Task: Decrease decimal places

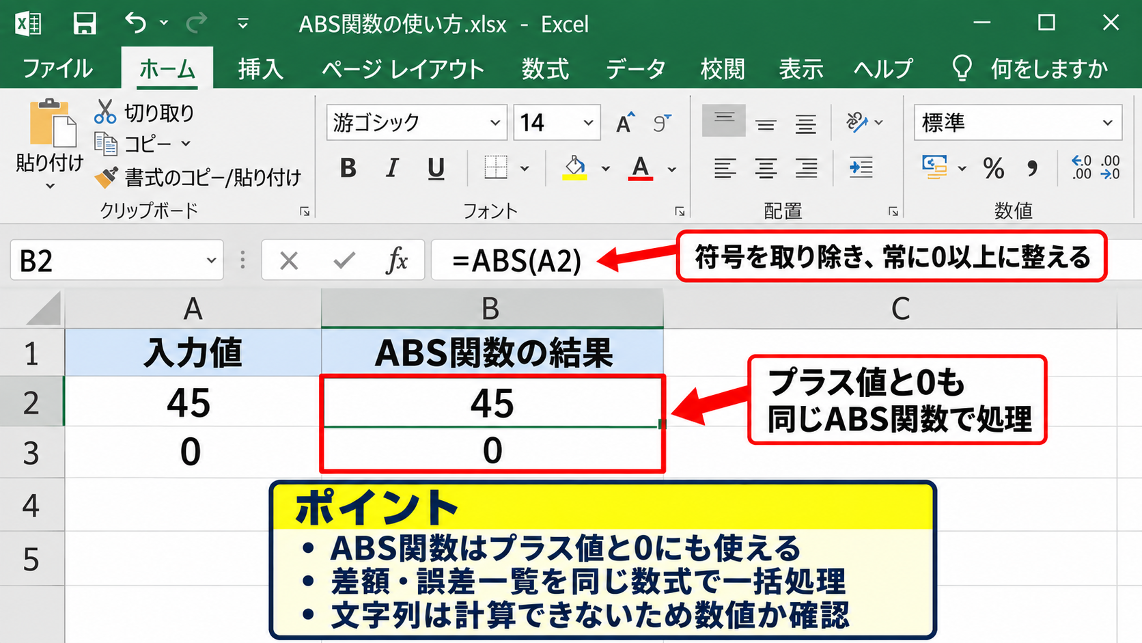Action: [x=1111, y=167]
